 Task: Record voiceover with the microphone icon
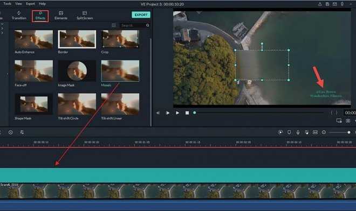pos(298,132)
